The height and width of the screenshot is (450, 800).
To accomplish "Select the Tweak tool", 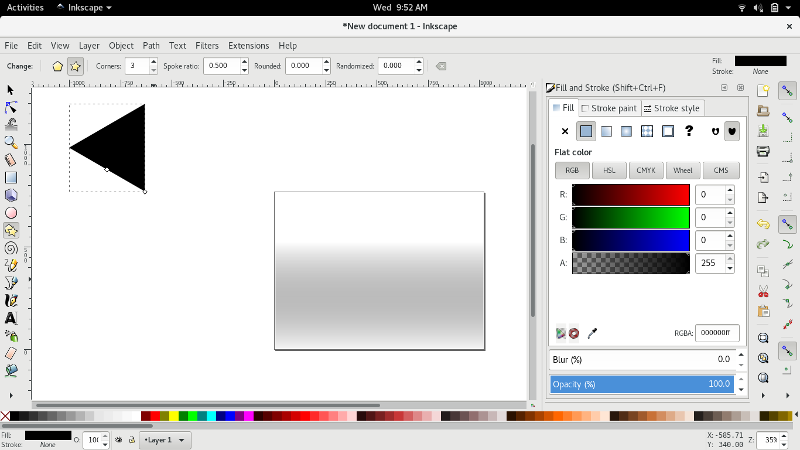I will pyautogui.click(x=11, y=125).
